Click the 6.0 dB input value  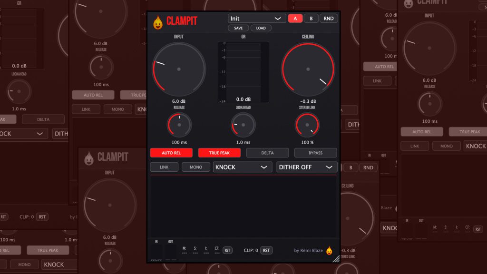[x=179, y=101]
